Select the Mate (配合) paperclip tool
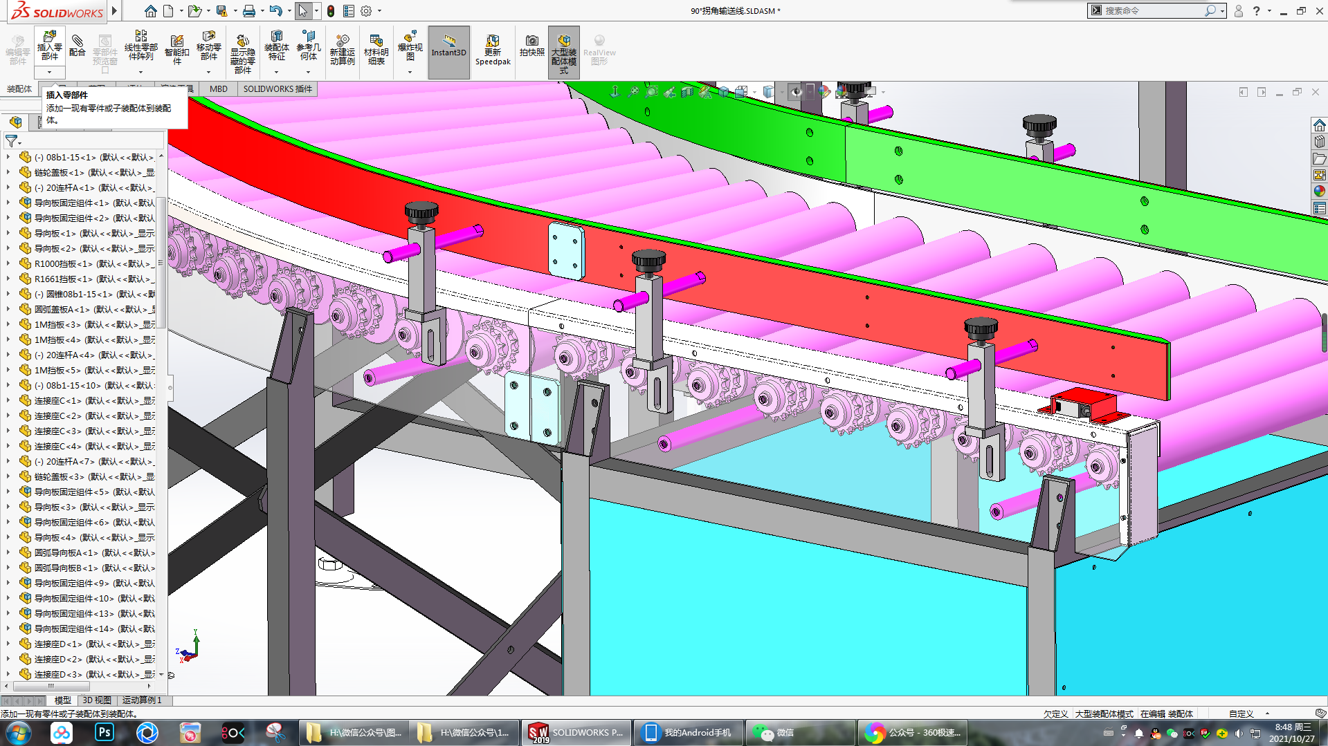 click(78, 46)
